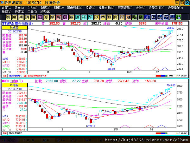This screenshot has height=143, width=190.
Task: Open the 主力(M) menu
Action: point(32,8)
